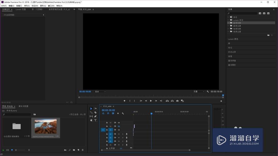Screen dimensions: 278x156
Task: Toggle V3 track output eye
Action: pyautogui.click(x=119, y=122)
